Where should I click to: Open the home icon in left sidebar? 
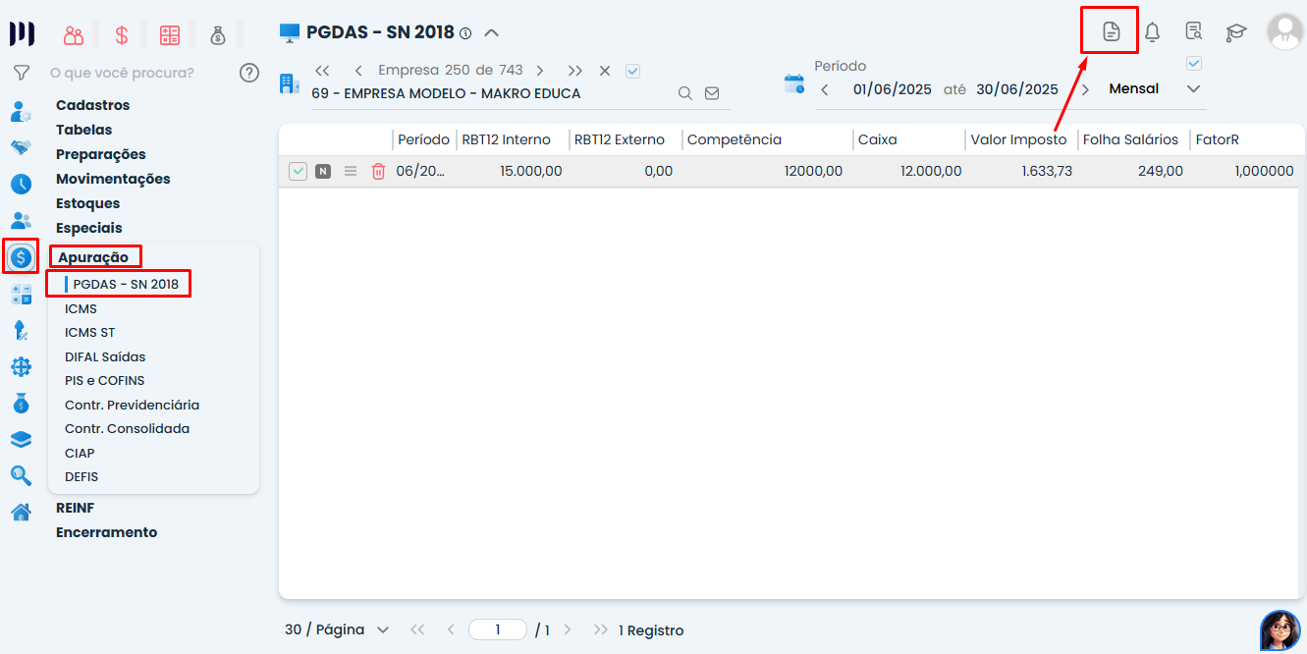tap(21, 512)
